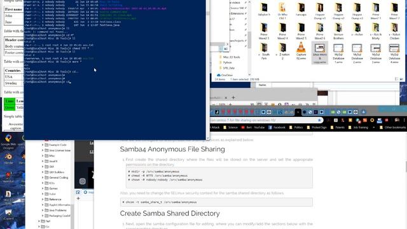Image resolution: width=407 pixels, height=229 pixels.
Task: Expand the GUI Builders folder node
Action: [x=43, y=172]
